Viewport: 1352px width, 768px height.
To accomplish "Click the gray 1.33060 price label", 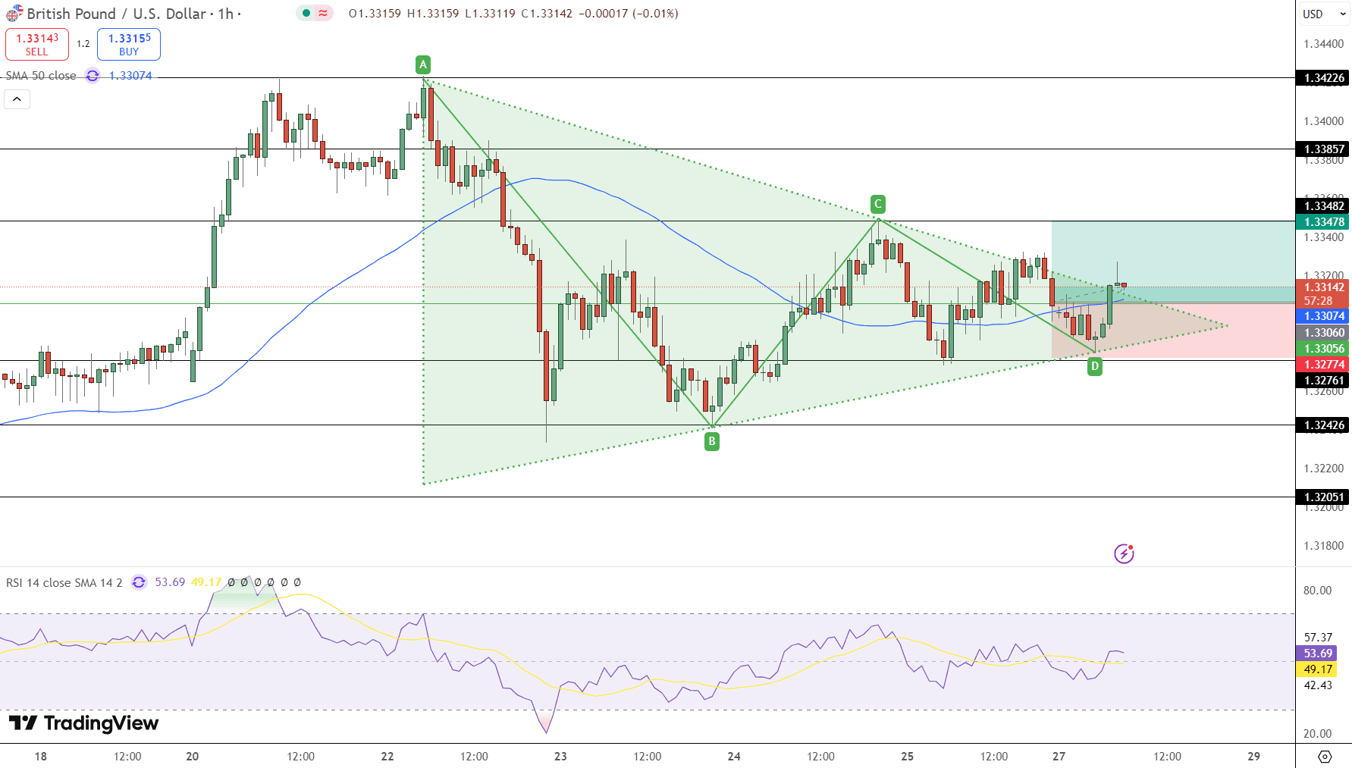I will pyautogui.click(x=1324, y=333).
